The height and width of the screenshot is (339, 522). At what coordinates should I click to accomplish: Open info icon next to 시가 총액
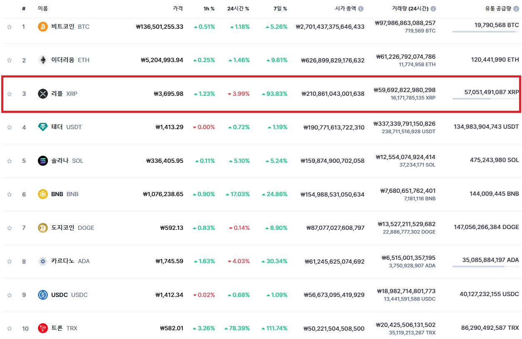coord(361,8)
